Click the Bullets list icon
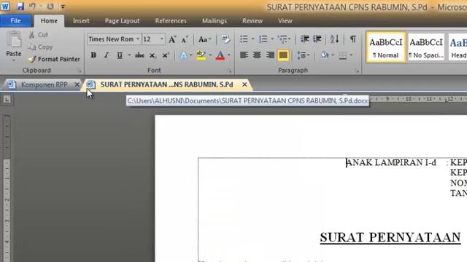467x262 pixels. [244, 39]
